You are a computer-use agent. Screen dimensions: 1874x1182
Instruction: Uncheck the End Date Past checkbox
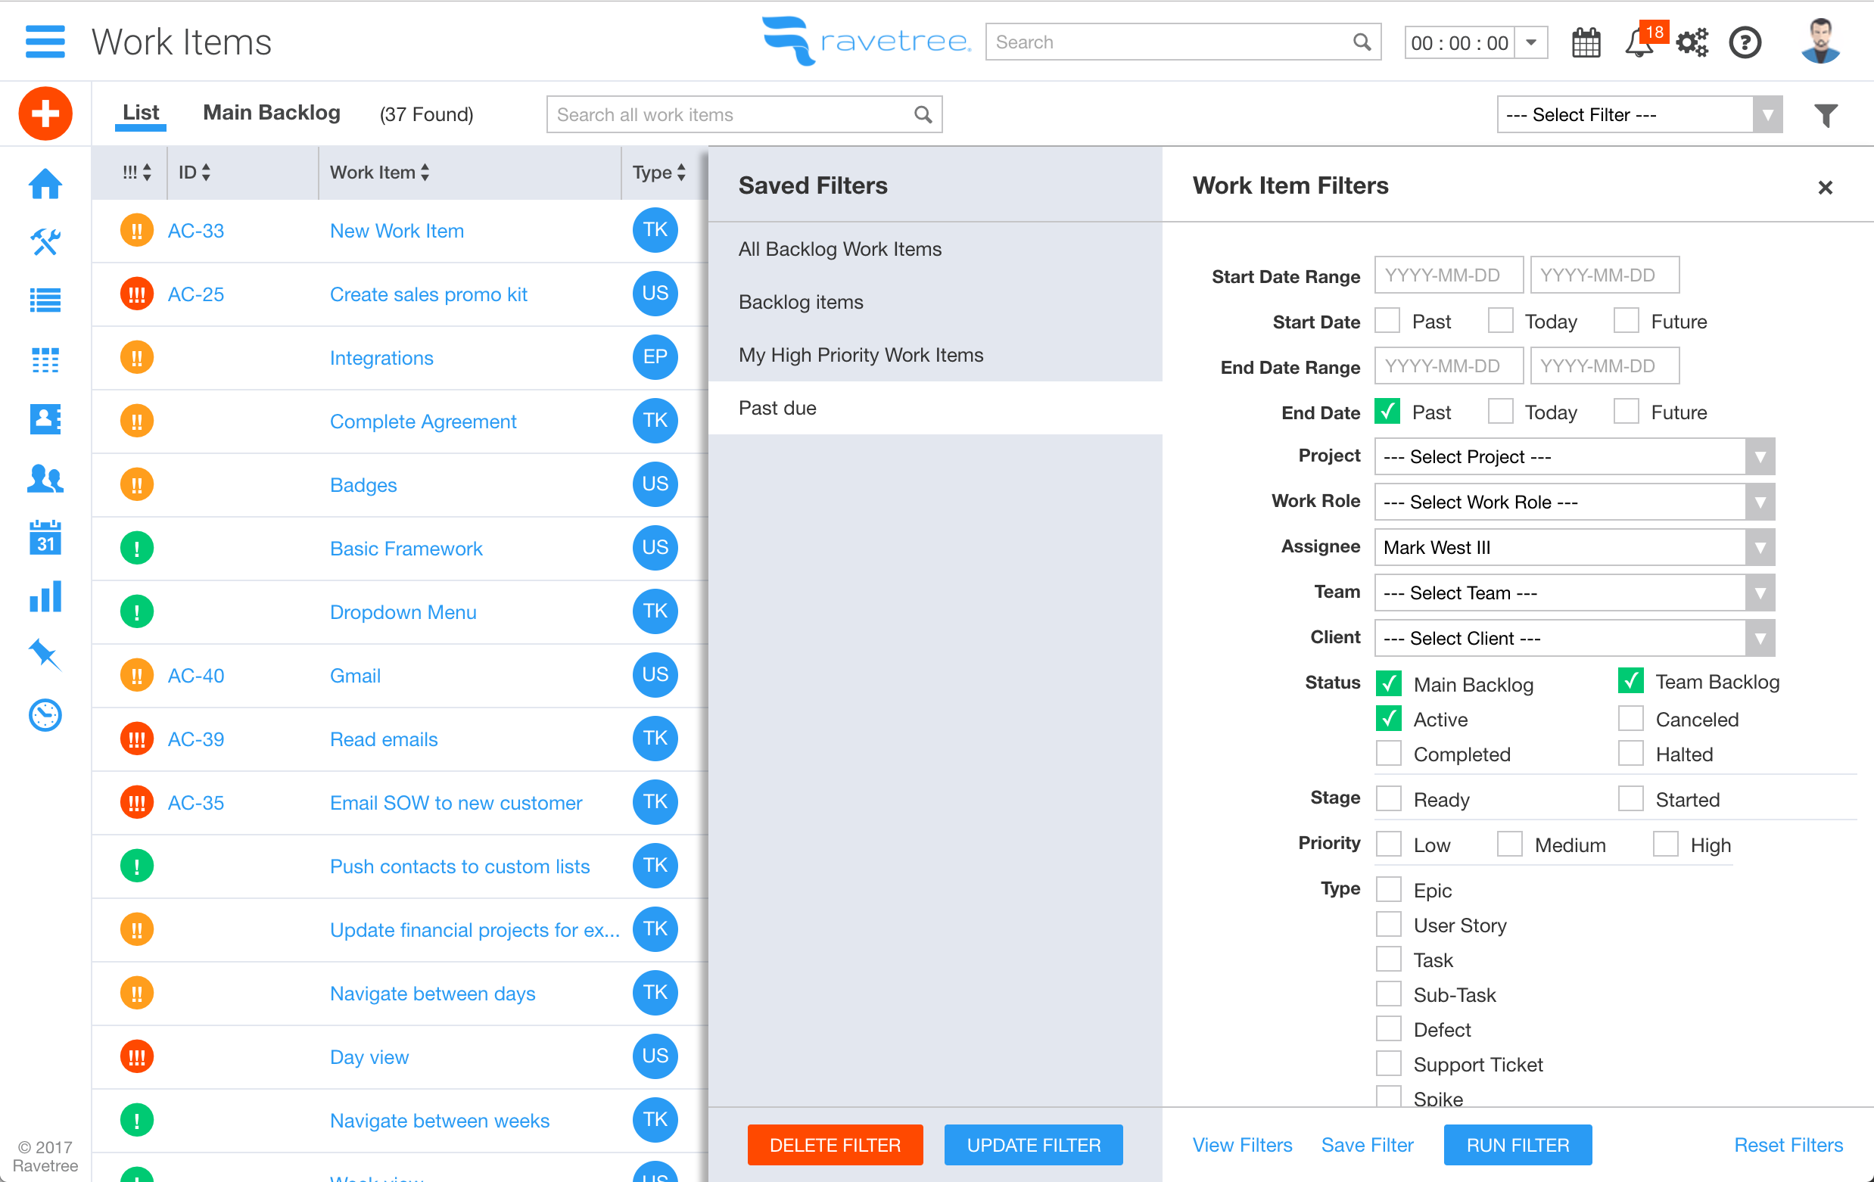coord(1387,412)
